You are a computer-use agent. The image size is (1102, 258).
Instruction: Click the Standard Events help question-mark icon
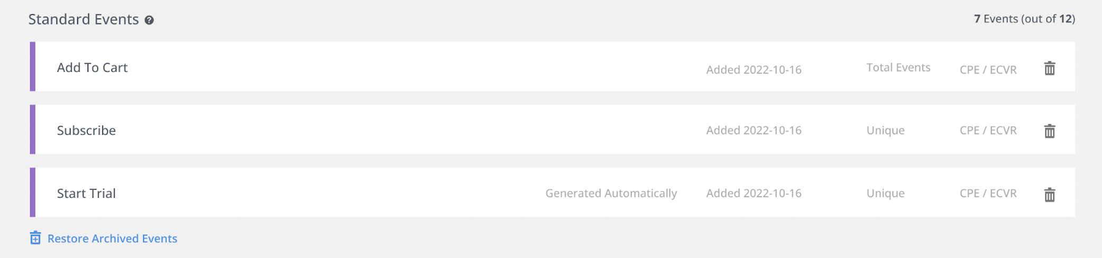(x=149, y=20)
